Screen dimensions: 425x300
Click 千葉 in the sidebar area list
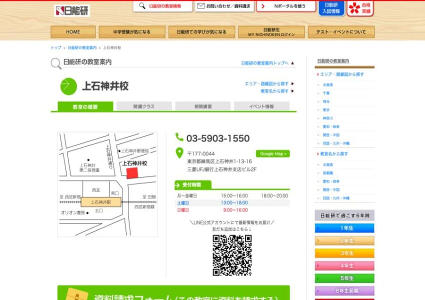click(x=326, y=93)
